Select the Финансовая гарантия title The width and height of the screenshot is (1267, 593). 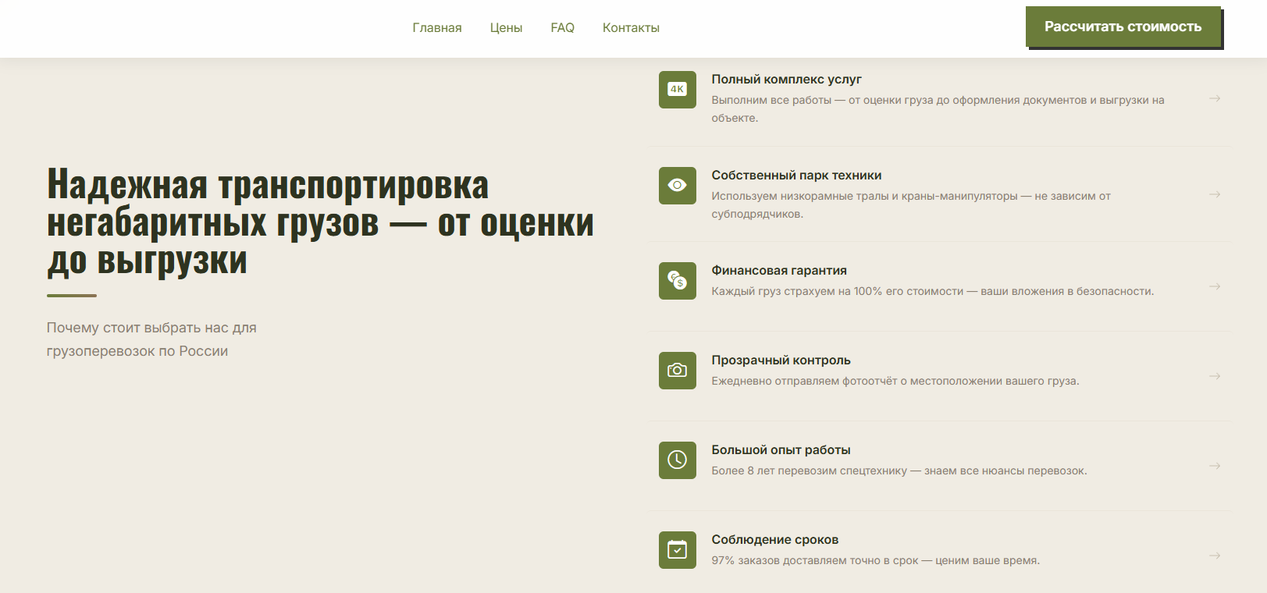(x=778, y=271)
